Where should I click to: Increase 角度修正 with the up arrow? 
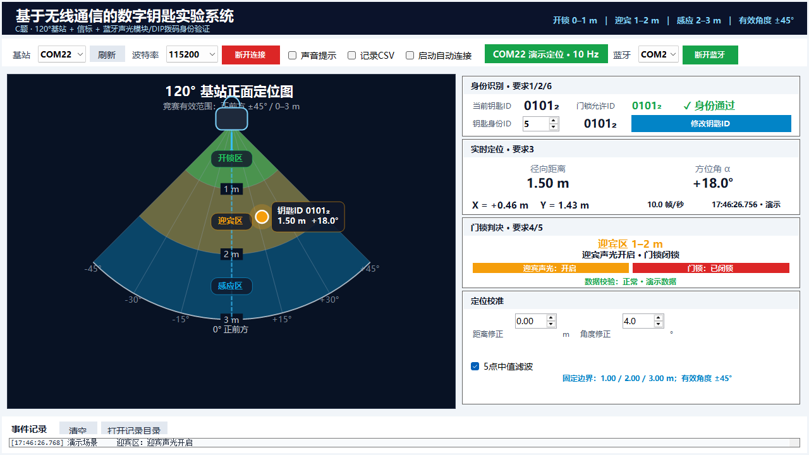[659, 318]
